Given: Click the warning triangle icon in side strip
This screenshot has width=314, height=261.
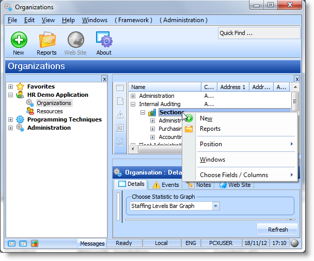Looking at the screenshot, I should click(x=120, y=115).
